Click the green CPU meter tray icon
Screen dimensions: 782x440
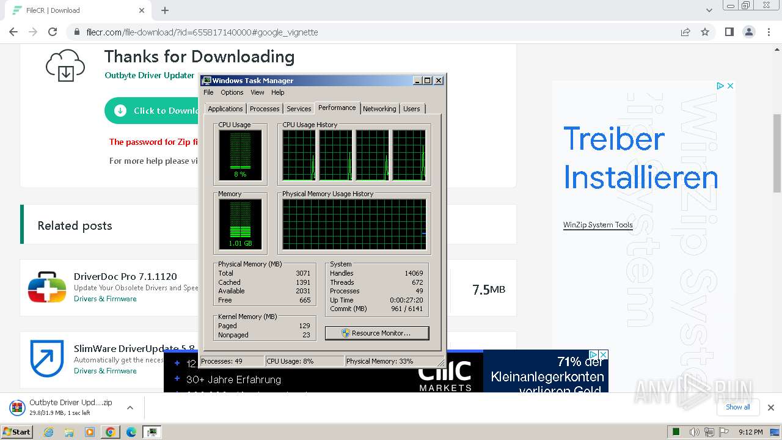(676, 432)
